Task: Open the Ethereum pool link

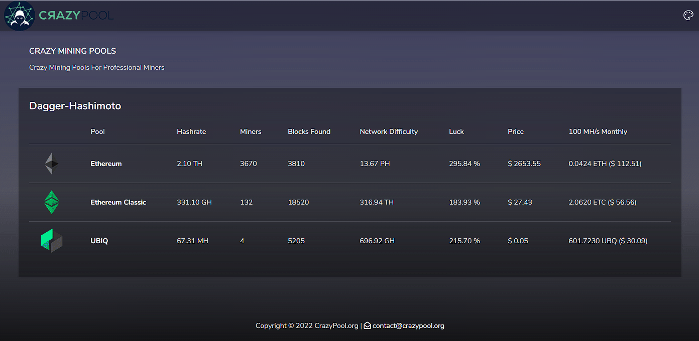Action: (106, 163)
